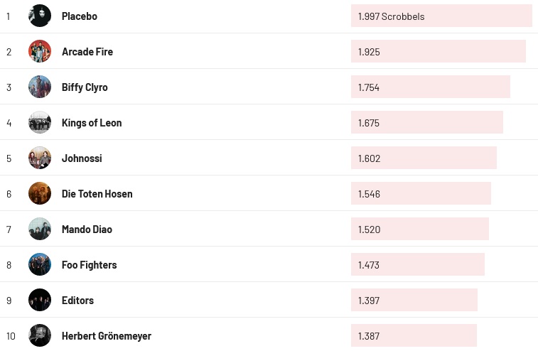Open Johnossi artist page

(82, 158)
